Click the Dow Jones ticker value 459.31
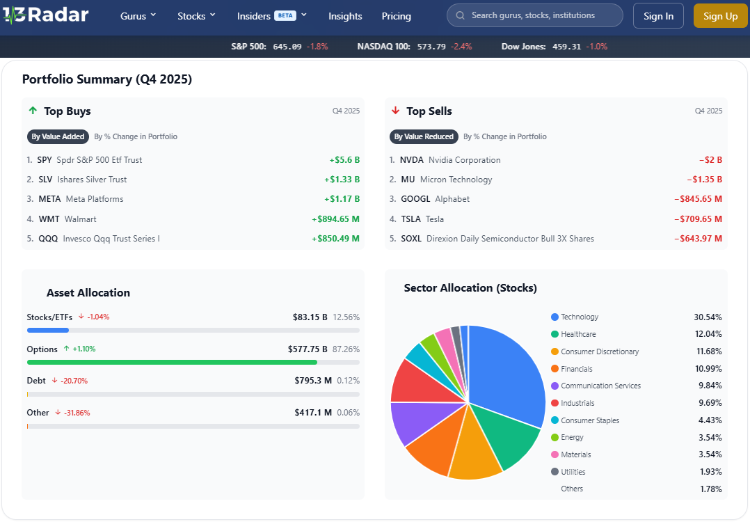 pyautogui.click(x=566, y=47)
